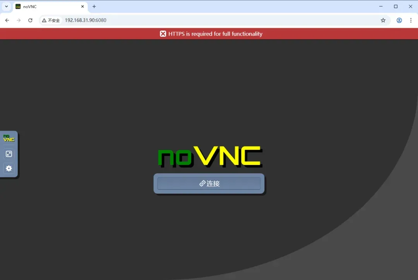This screenshot has width=418, height=280.
Task: Open the Chrome profile icon
Action: pos(399,20)
